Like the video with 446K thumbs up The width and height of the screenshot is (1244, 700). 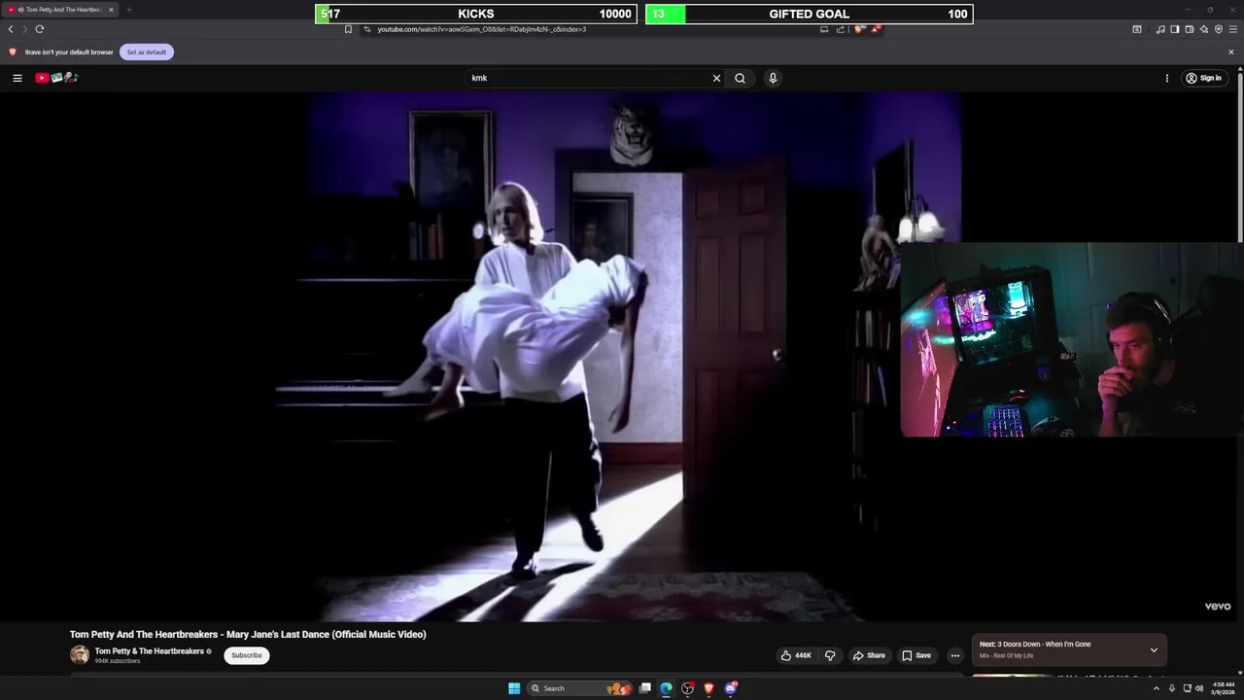coord(796,655)
